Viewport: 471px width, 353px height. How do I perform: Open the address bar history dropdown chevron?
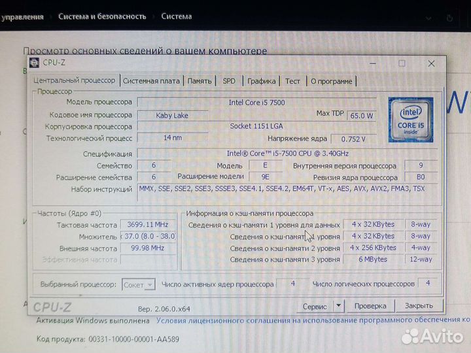pos(428,18)
